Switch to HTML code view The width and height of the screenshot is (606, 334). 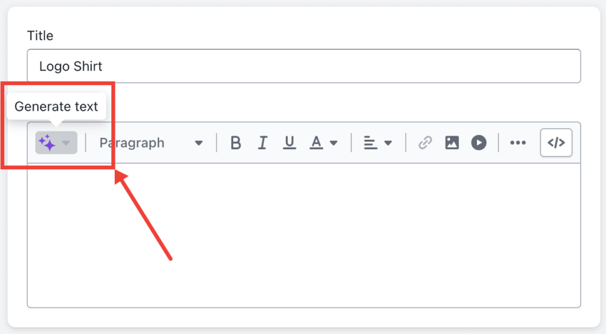click(556, 143)
